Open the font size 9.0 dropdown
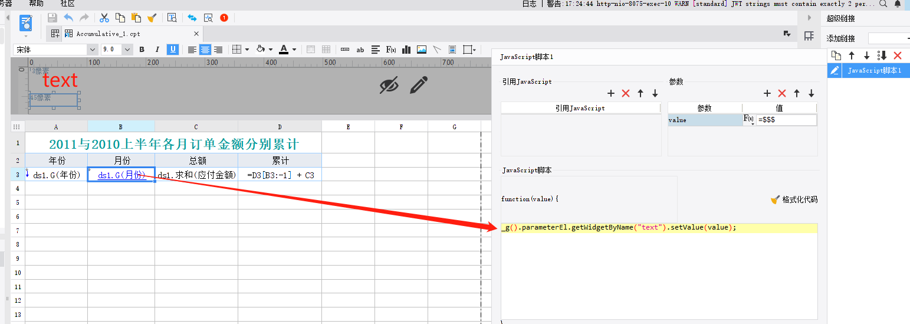The image size is (910, 324). (x=127, y=50)
